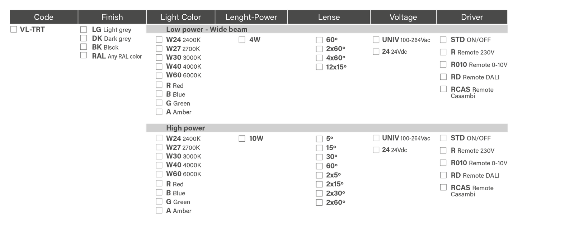The image size is (574, 225).
Task: Check the VL-TRT code checkbox
Action: pyautogui.click(x=14, y=29)
